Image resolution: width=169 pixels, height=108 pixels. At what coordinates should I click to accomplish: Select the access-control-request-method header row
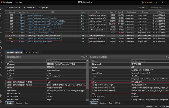coord(46,82)
